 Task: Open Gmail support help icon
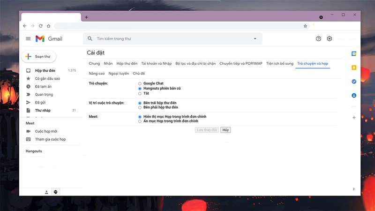(x=318, y=38)
